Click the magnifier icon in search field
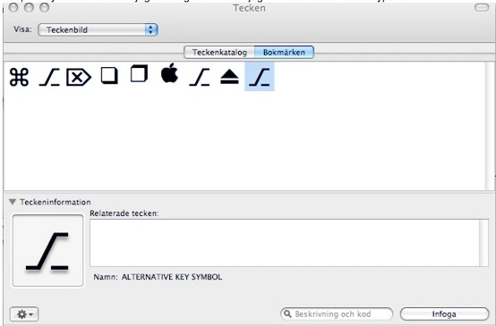 pos(287,313)
